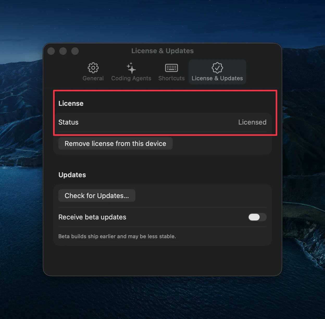Switch to the Coding Agents tab
The height and width of the screenshot is (319, 325).
click(131, 72)
